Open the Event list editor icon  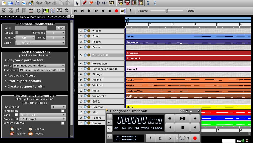(24, 11)
